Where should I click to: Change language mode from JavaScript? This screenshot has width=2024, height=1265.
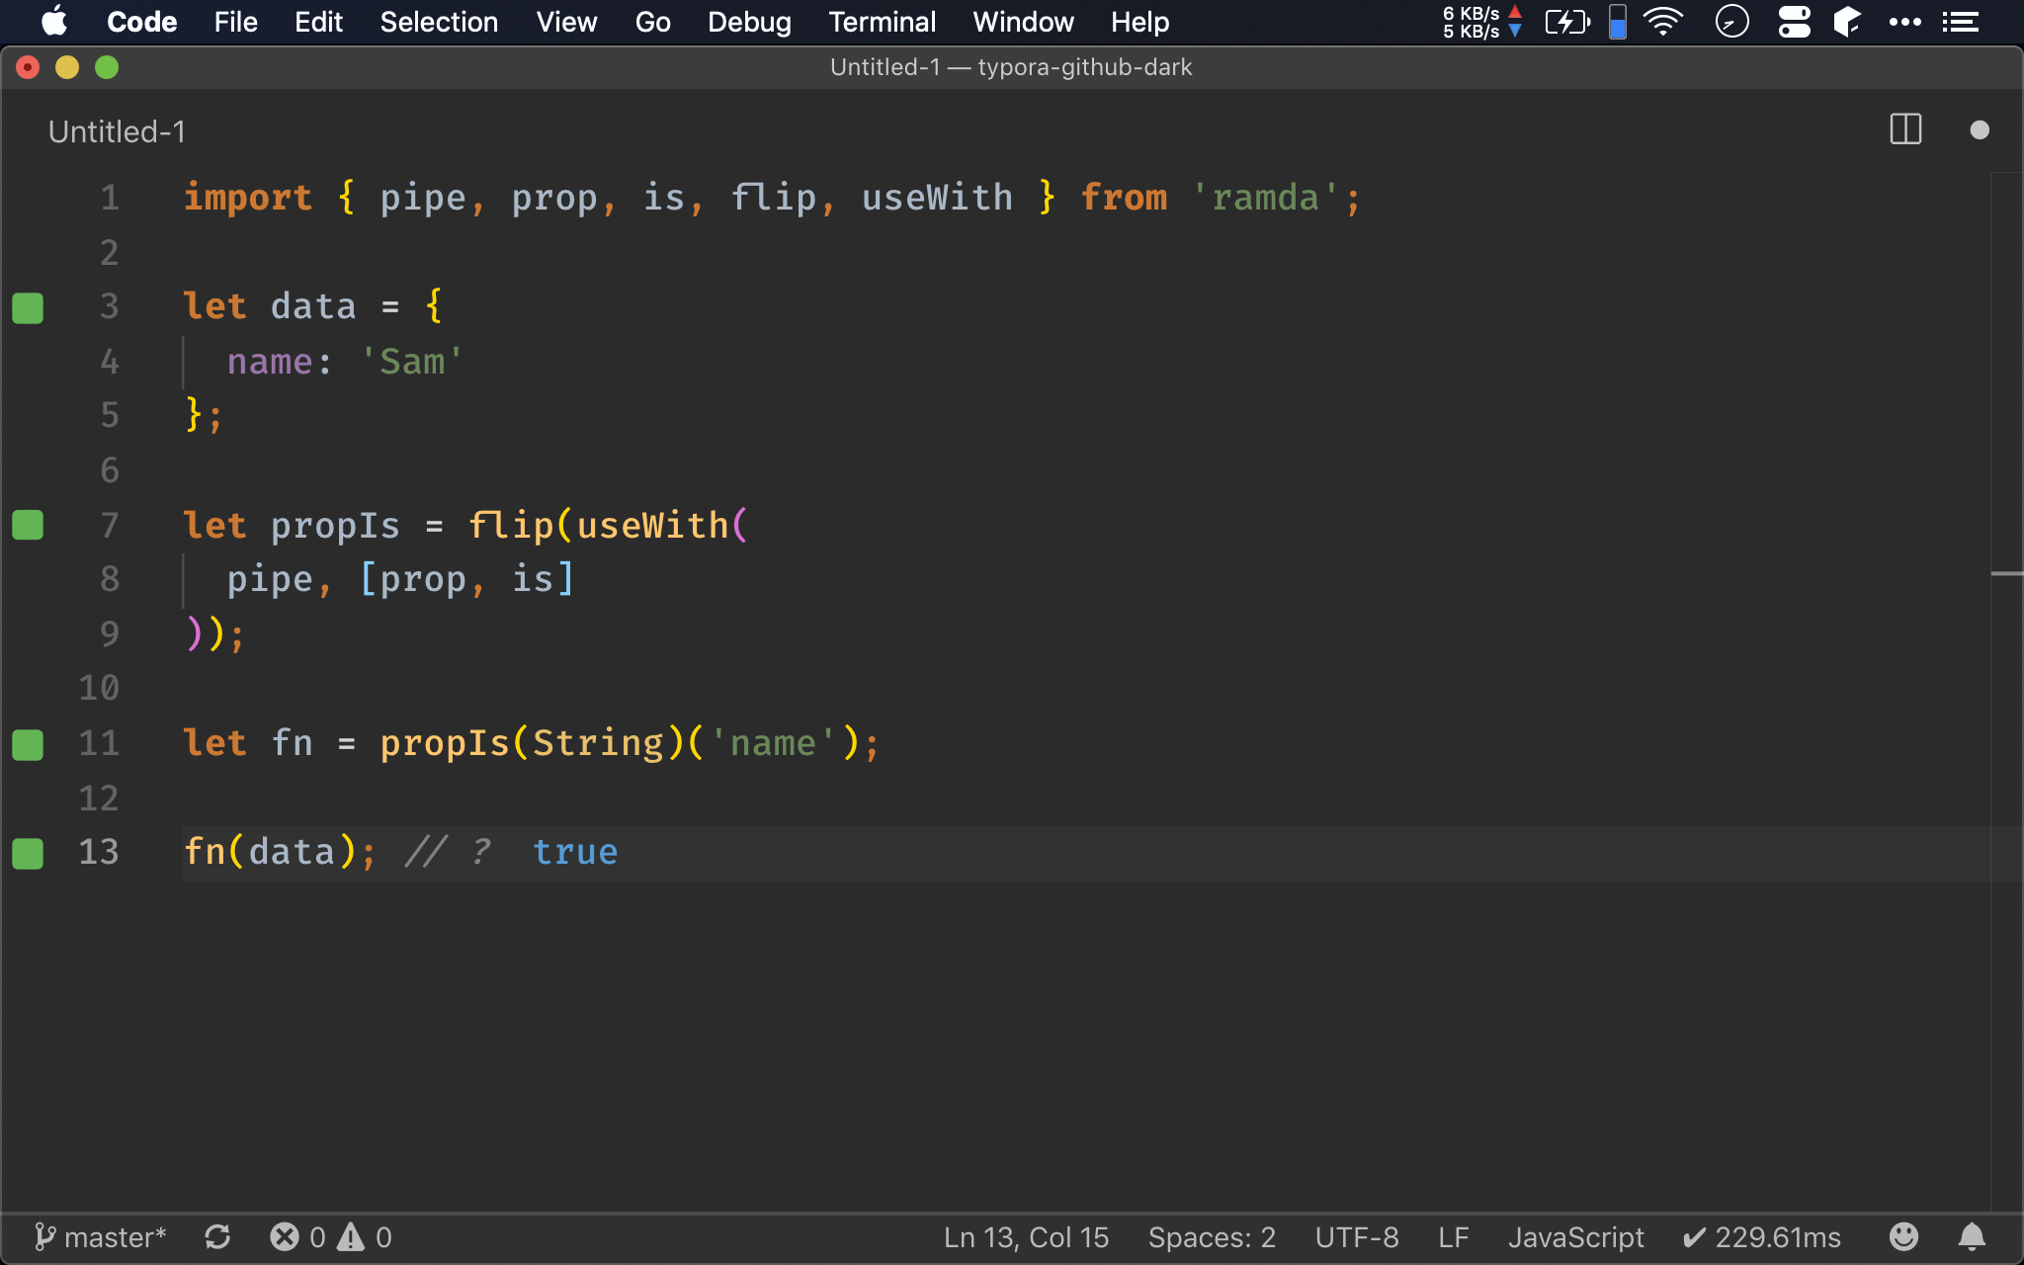[x=1575, y=1237]
